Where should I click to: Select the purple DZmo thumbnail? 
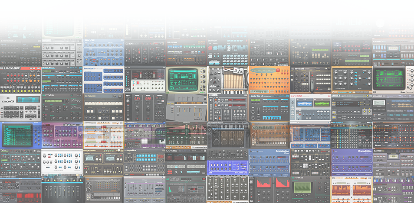point(62,135)
